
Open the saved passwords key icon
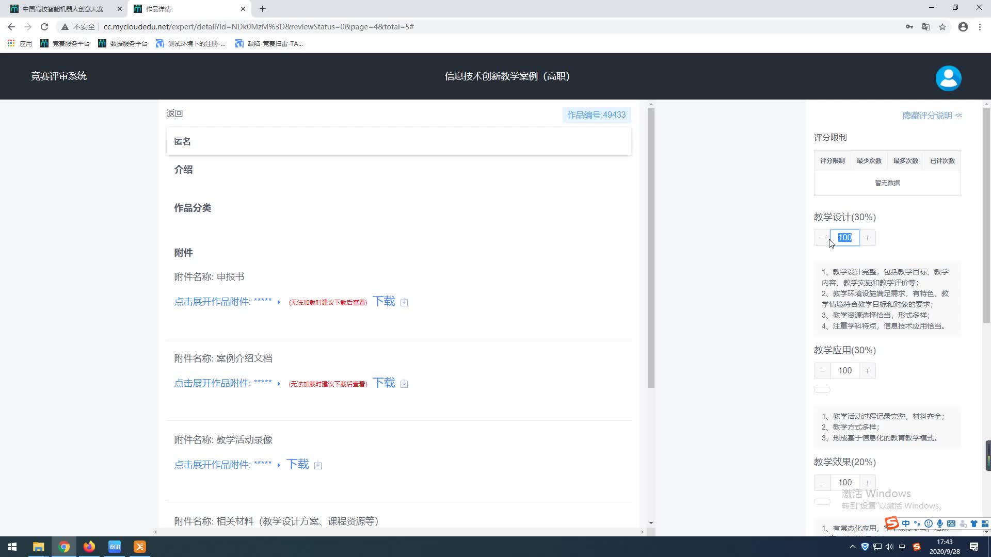909,27
